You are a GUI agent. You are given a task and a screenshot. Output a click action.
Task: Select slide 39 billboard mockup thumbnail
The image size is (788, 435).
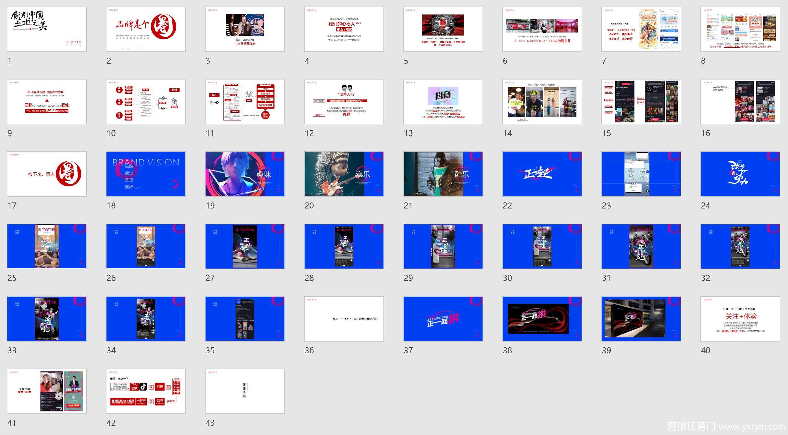(641, 319)
